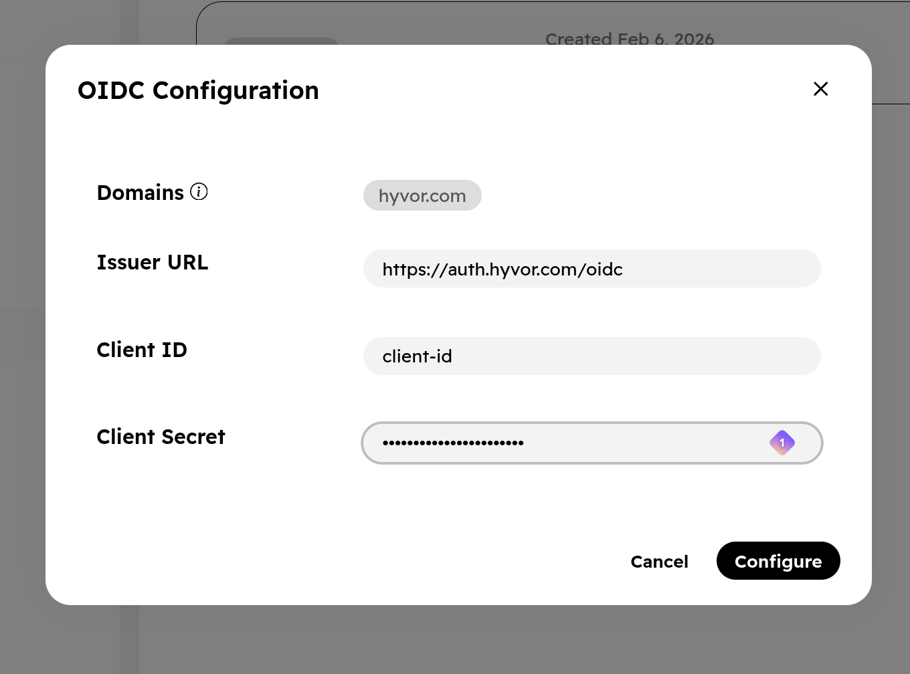Click the Domains label

(x=141, y=193)
